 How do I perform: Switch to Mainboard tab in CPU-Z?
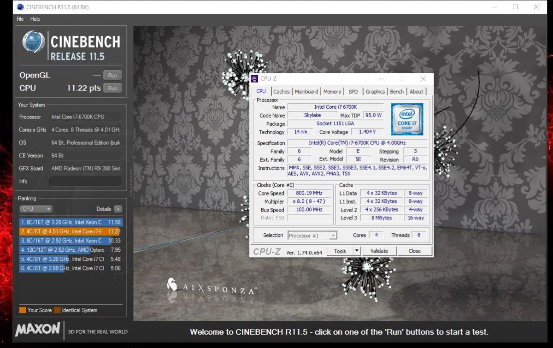(x=306, y=92)
